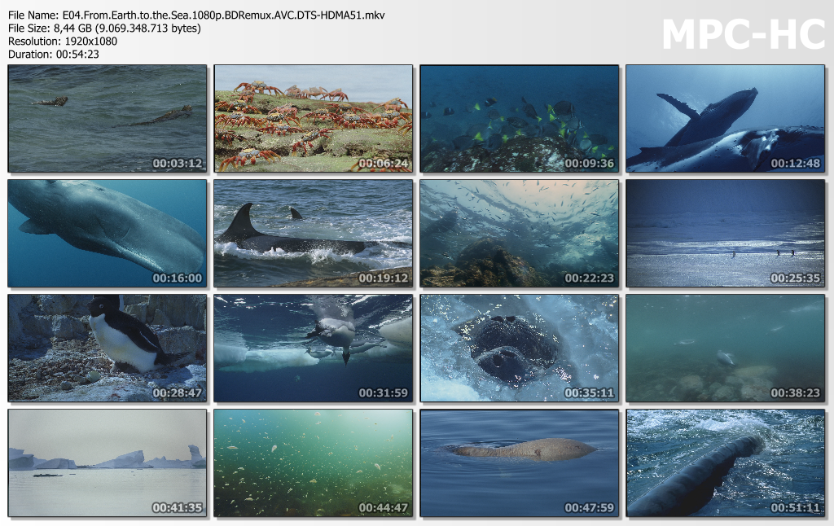Click the 00:51:11 timestamp label
This screenshot has height=526, width=834.
pos(796,508)
